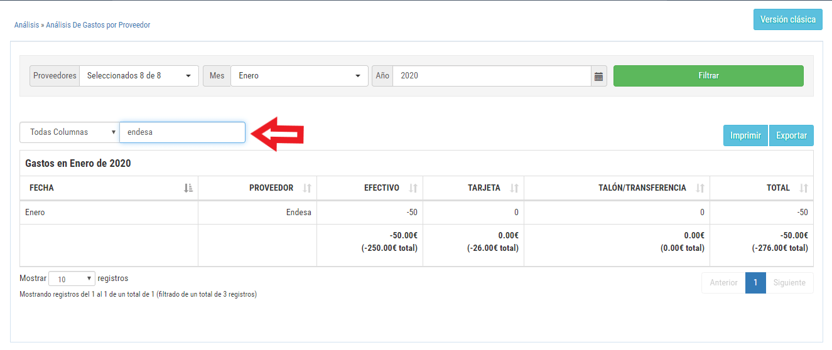Focus the Año input with 2020

pyautogui.click(x=492, y=76)
